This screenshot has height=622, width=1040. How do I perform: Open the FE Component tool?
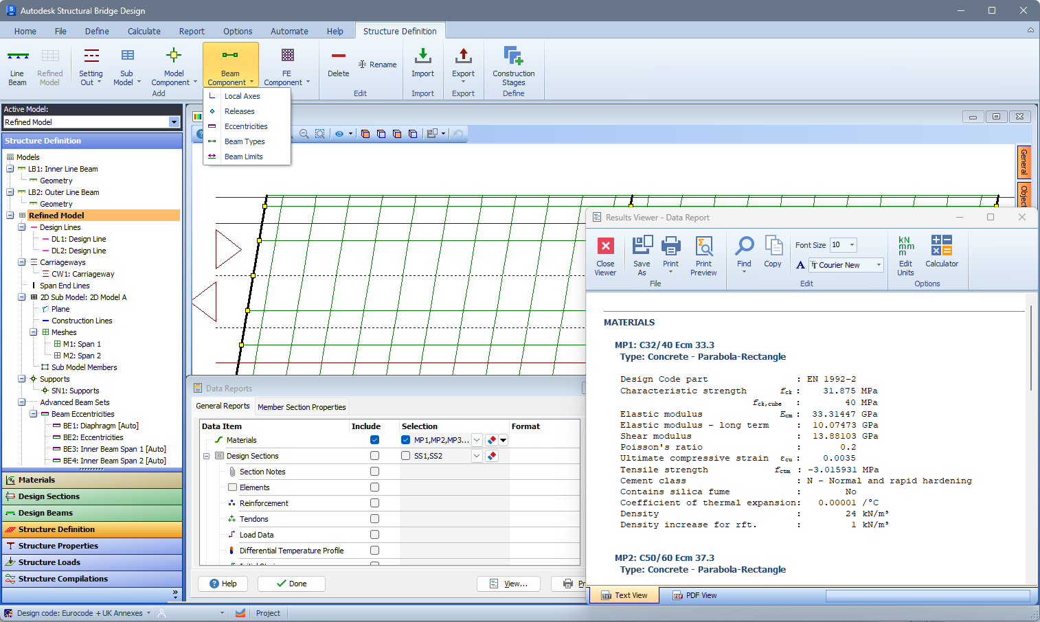287,67
